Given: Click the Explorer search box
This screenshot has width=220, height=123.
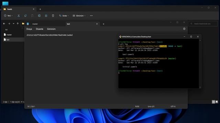Looking at the screenshot, I should click(x=203, y=24).
